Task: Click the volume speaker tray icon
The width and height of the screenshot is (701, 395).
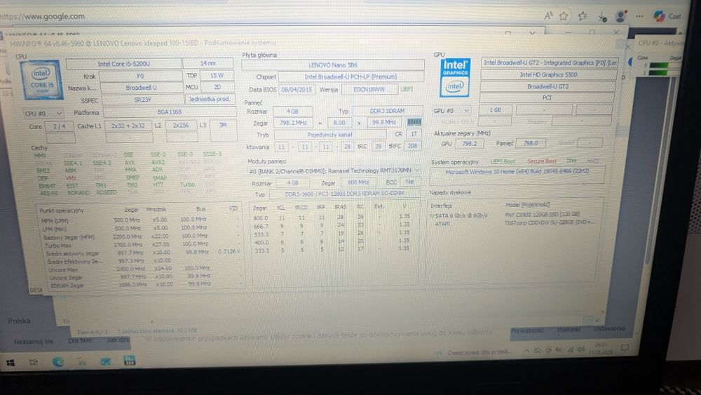Action: (580, 349)
